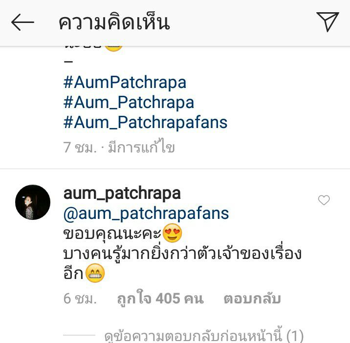Tap the grinning teeth emoji after อีก

pyautogui.click(x=95, y=273)
